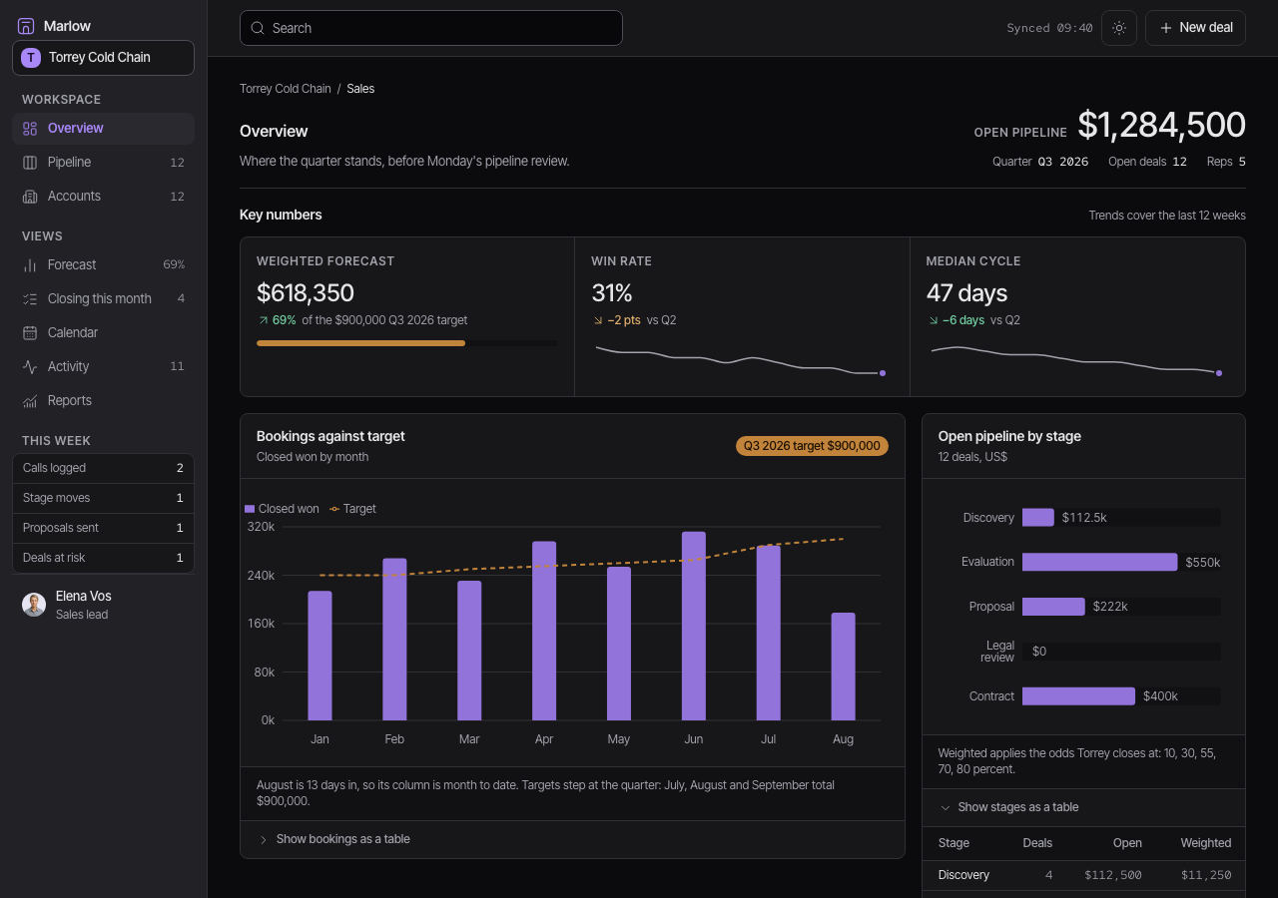Viewport: 1278px width, 898px height.
Task: Open the Proposals sent row
Action: pyautogui.click(x=103, y=528)
